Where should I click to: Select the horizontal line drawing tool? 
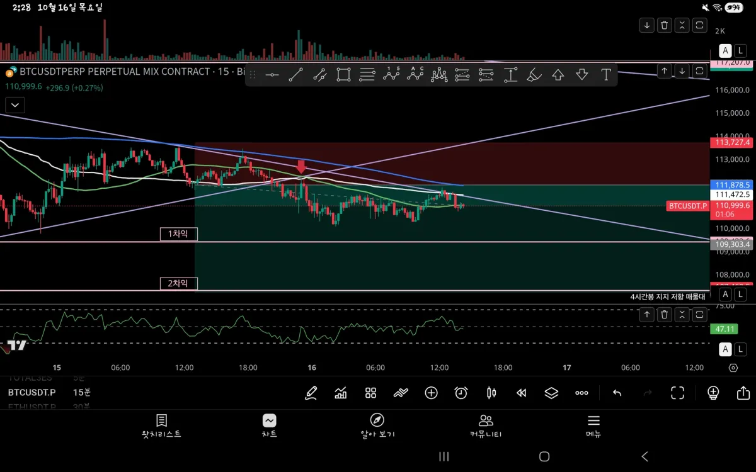coord(272,75)
